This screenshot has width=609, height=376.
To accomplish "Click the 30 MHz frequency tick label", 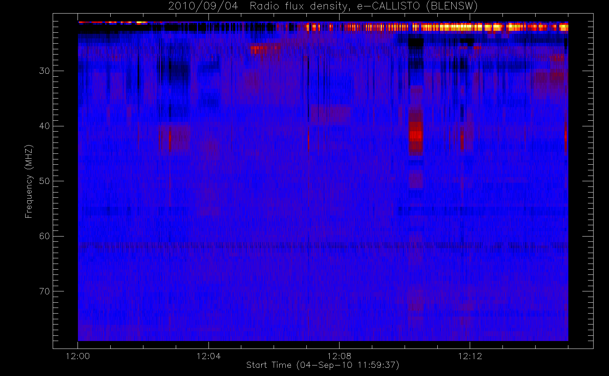I will [x=44, y=71].
